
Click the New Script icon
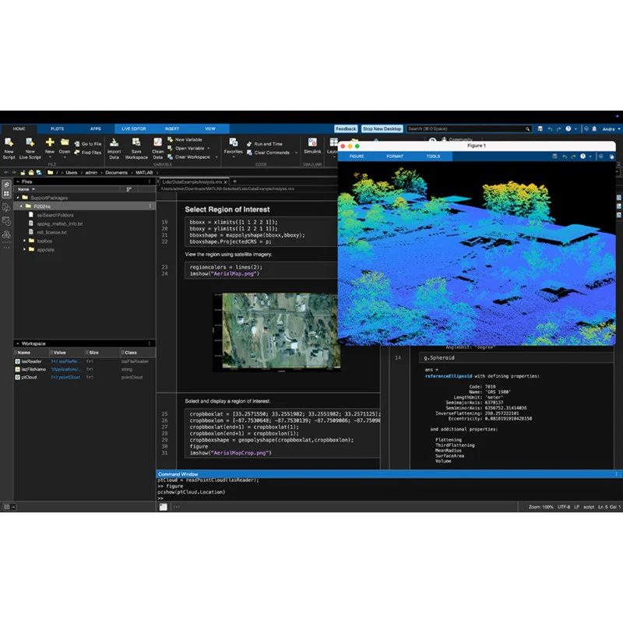tap(9, 143)
